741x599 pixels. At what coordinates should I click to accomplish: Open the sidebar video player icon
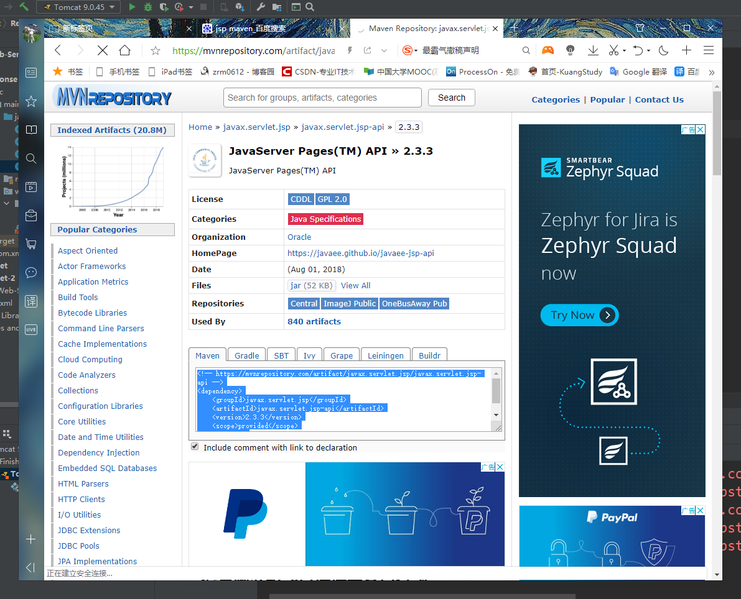click(x=31, y=187)
